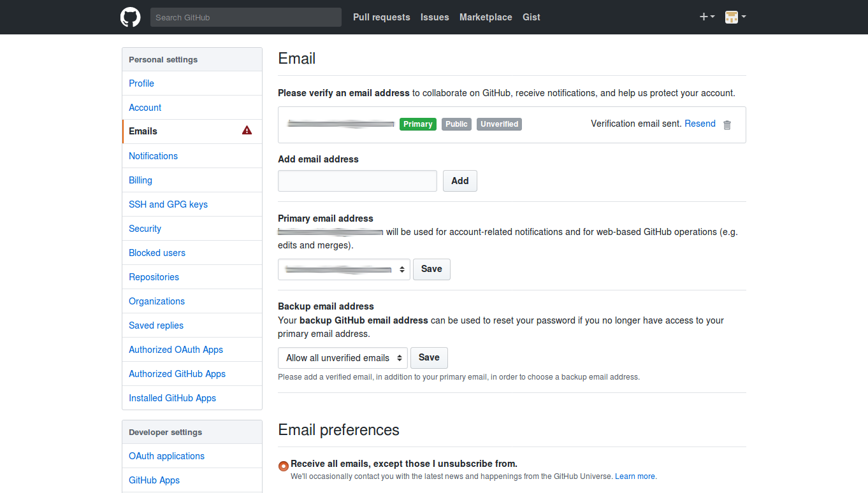This screenshot has width=868, height=493.
Task: Save the backup email address
Action: point(429,357)
